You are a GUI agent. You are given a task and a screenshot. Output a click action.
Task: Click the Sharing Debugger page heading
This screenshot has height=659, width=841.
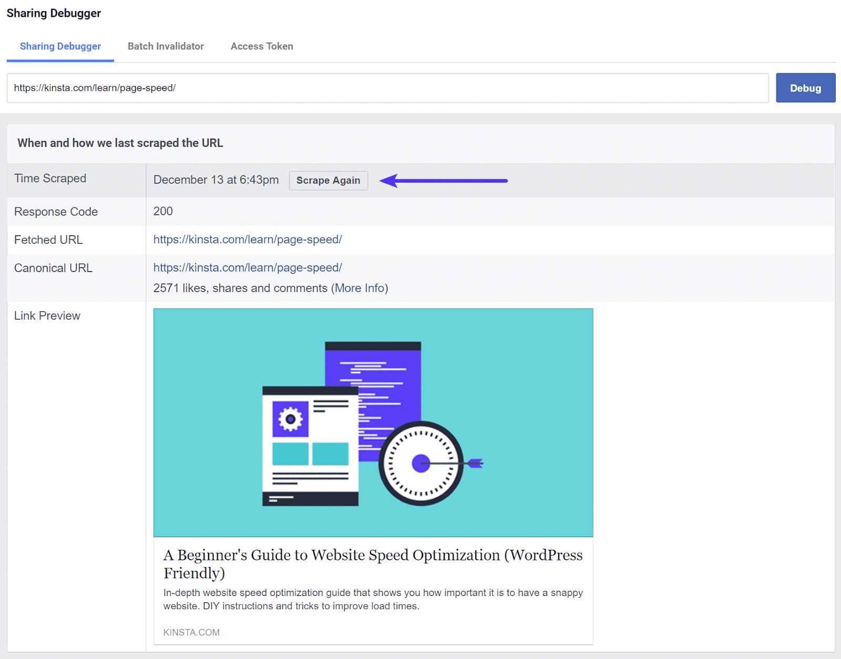pyautogui.click(x=54, y=13)
